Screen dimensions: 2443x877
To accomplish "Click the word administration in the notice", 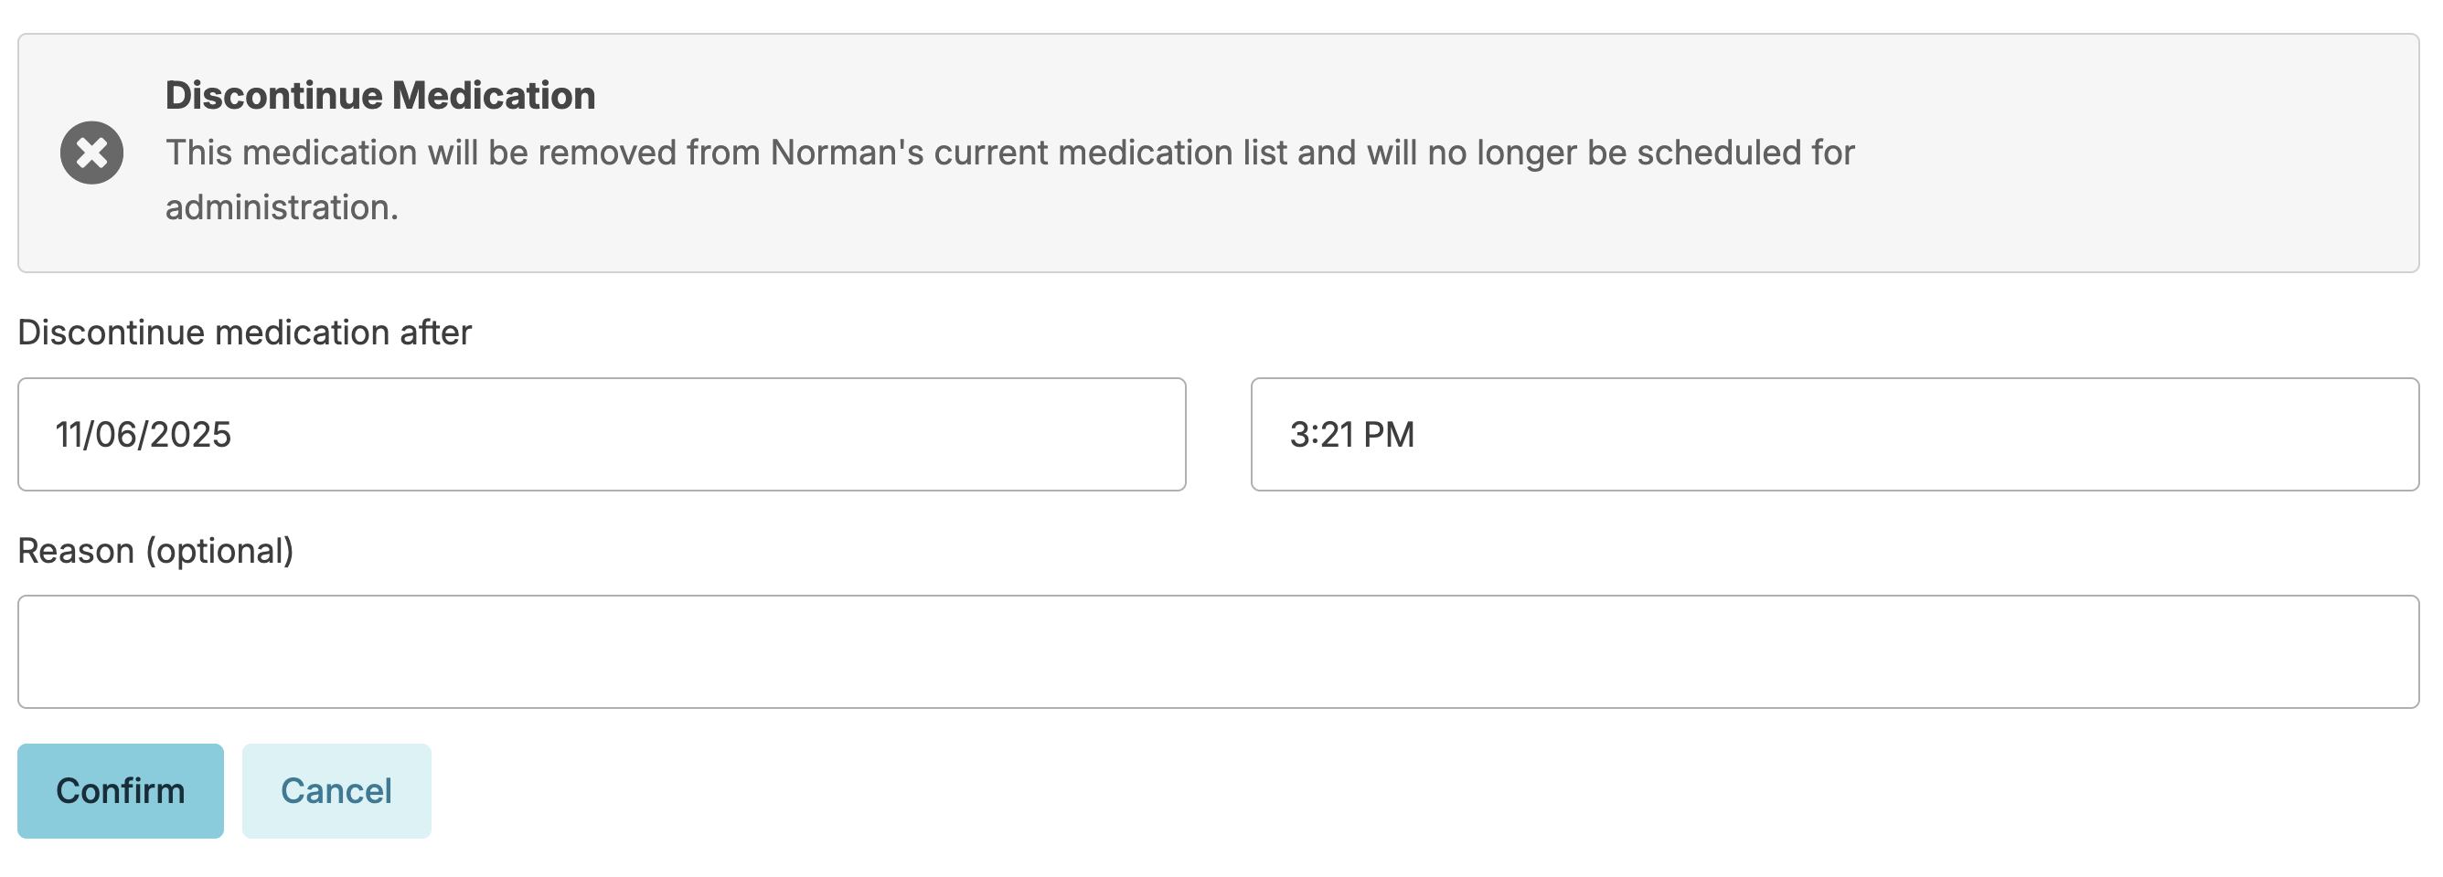I will [x=281, y=207].
